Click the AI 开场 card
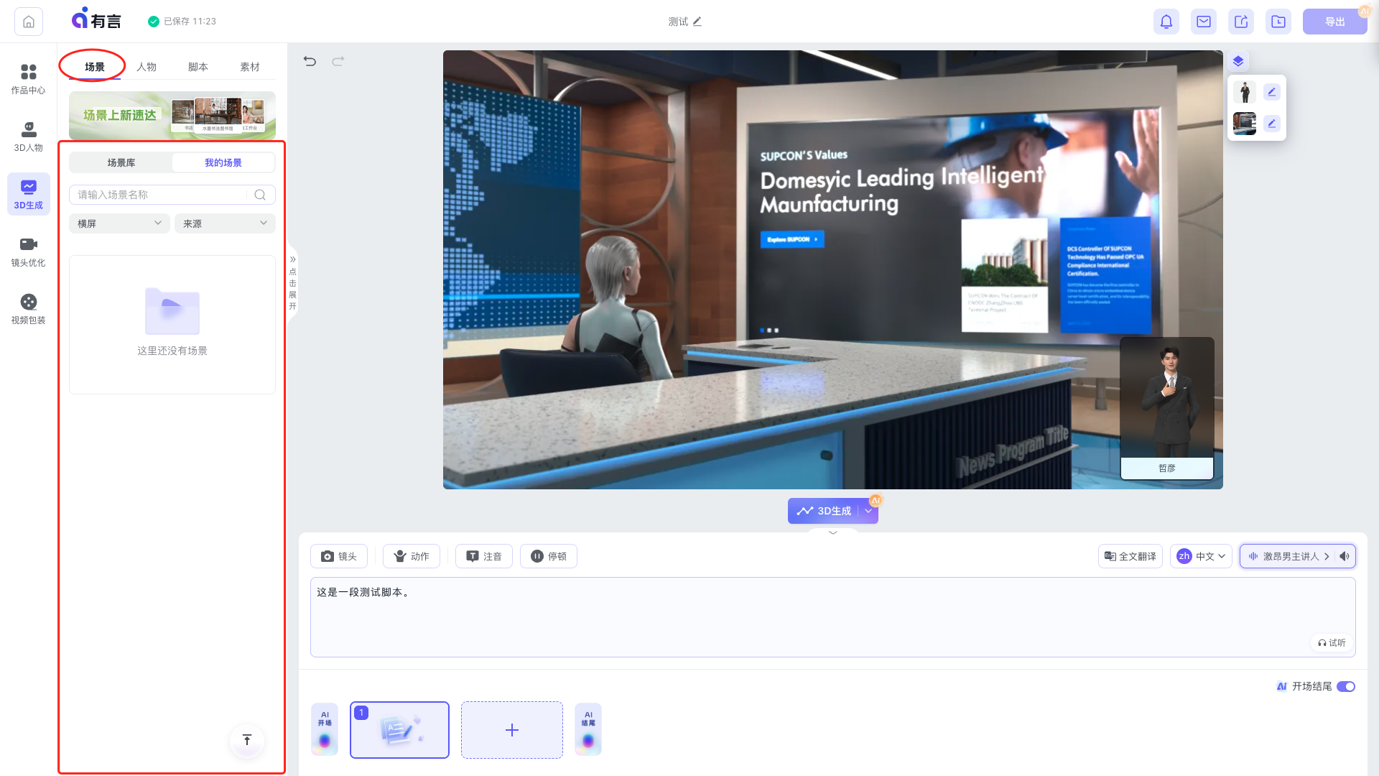Screen dimensions: 1379x776 pos(325,729)
